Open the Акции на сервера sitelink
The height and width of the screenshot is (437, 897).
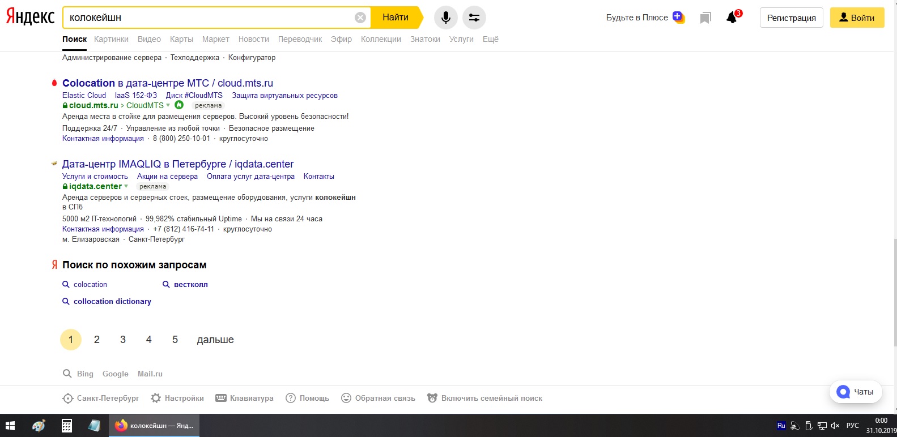pyautogui.click(x=167, y=176)
